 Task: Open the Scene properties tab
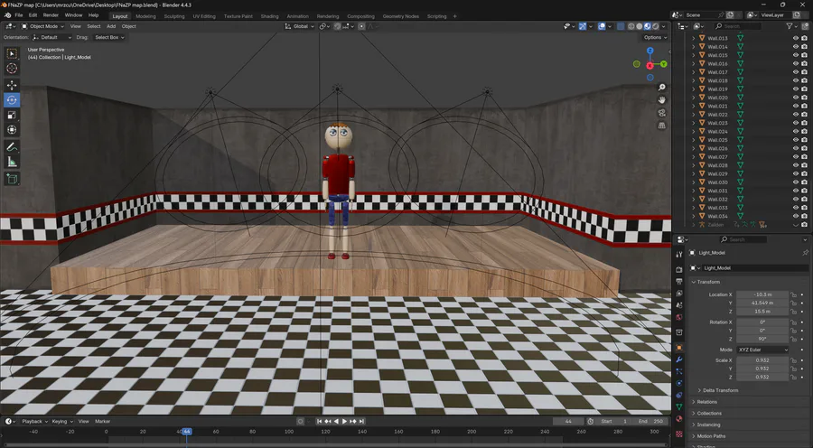click(x=679, y=305)
